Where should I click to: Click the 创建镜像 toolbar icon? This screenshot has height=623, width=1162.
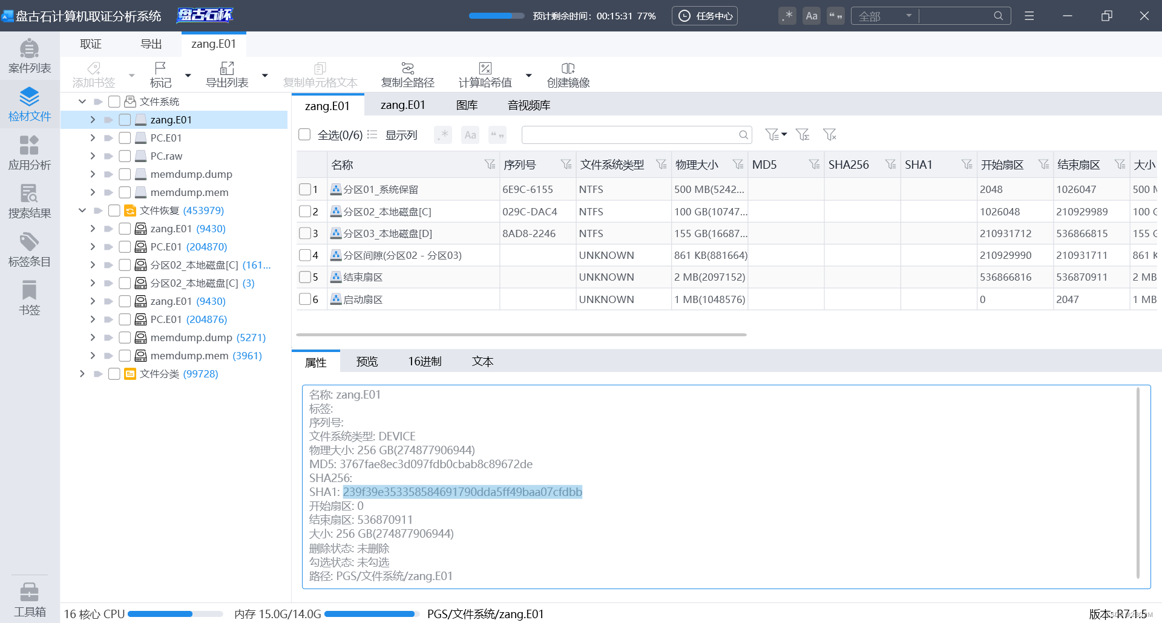pyautogui.click(x=568, y=68)
